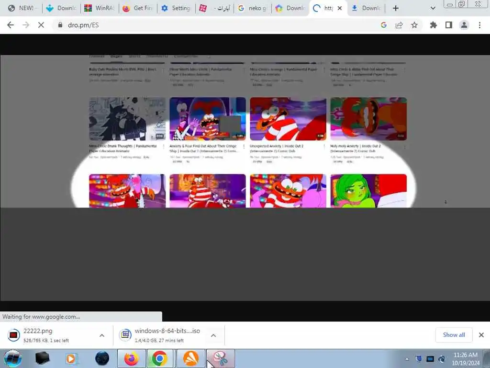The width and height of the screenshot is (490, 368).
Task: Open Chrome's three-dot menu
Action: (479, 25)
